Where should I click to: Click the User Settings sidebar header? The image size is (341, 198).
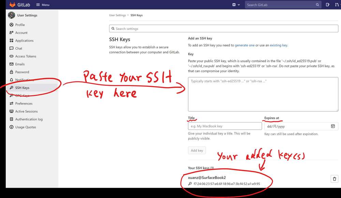27,15
